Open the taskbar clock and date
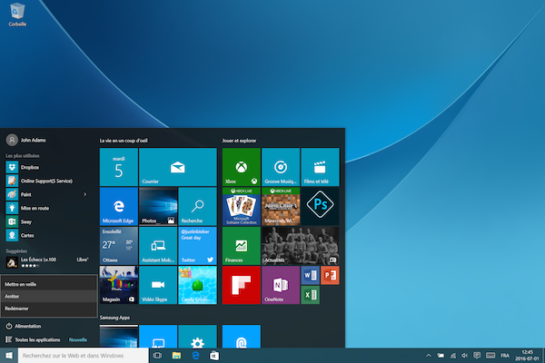This screenshot has width=545, height=363. click(x=527, y=356)
